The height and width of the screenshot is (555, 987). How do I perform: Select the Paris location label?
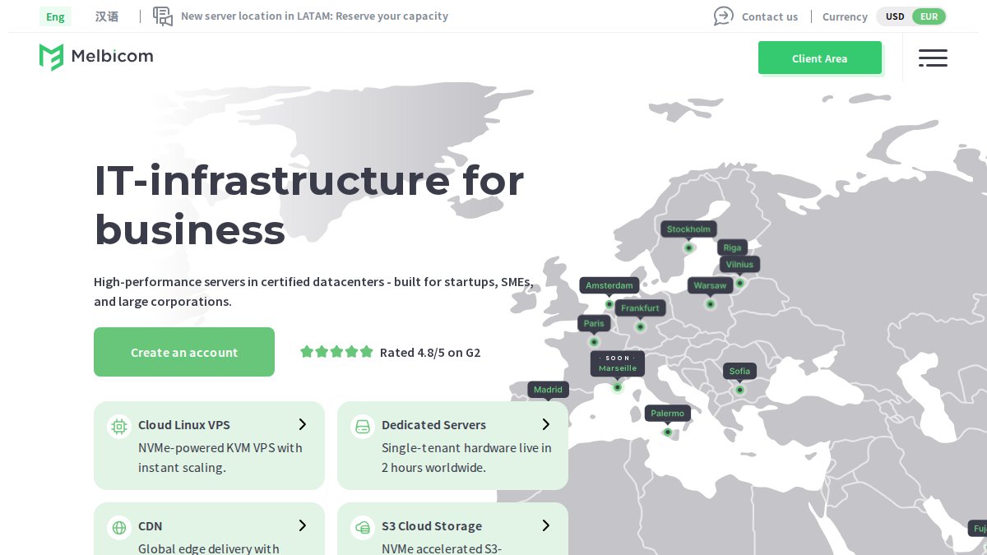(x=594, y=323)
